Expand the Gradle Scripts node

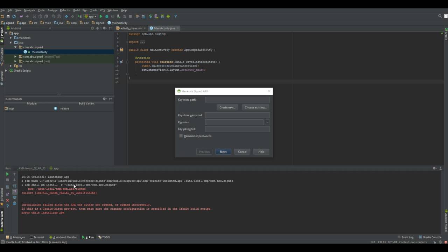[x=6, y=71]
